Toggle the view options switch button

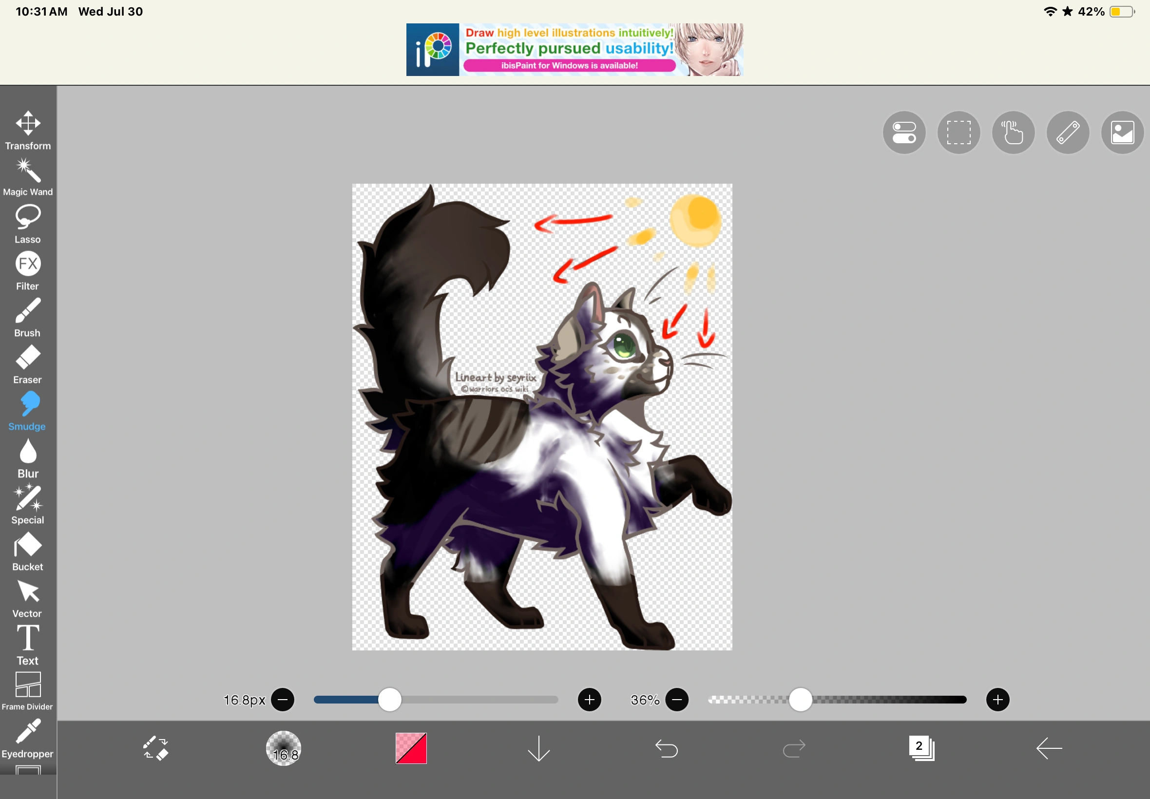(904, 133)
